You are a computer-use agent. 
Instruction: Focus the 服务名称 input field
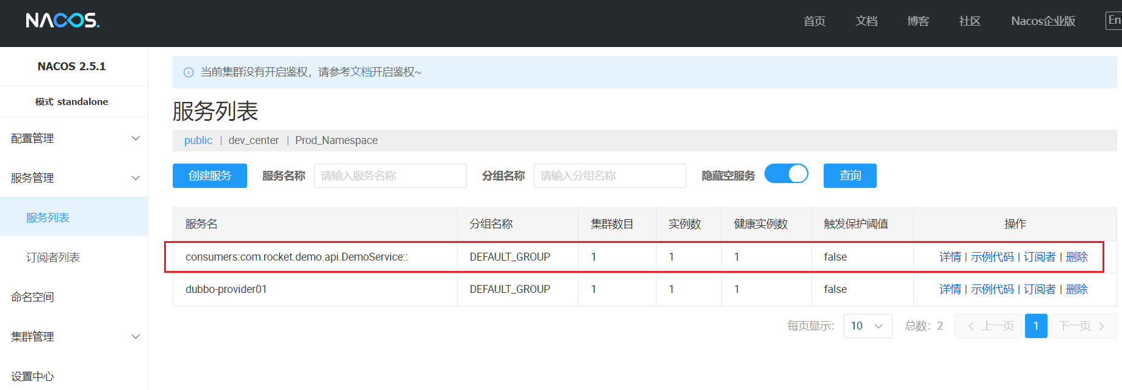tap(390, 176)
